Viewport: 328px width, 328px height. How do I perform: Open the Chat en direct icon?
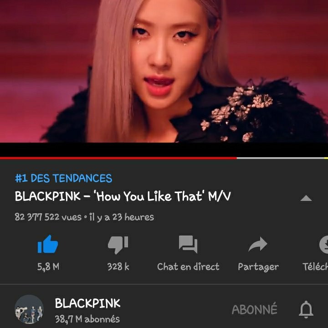coord(188,244)
